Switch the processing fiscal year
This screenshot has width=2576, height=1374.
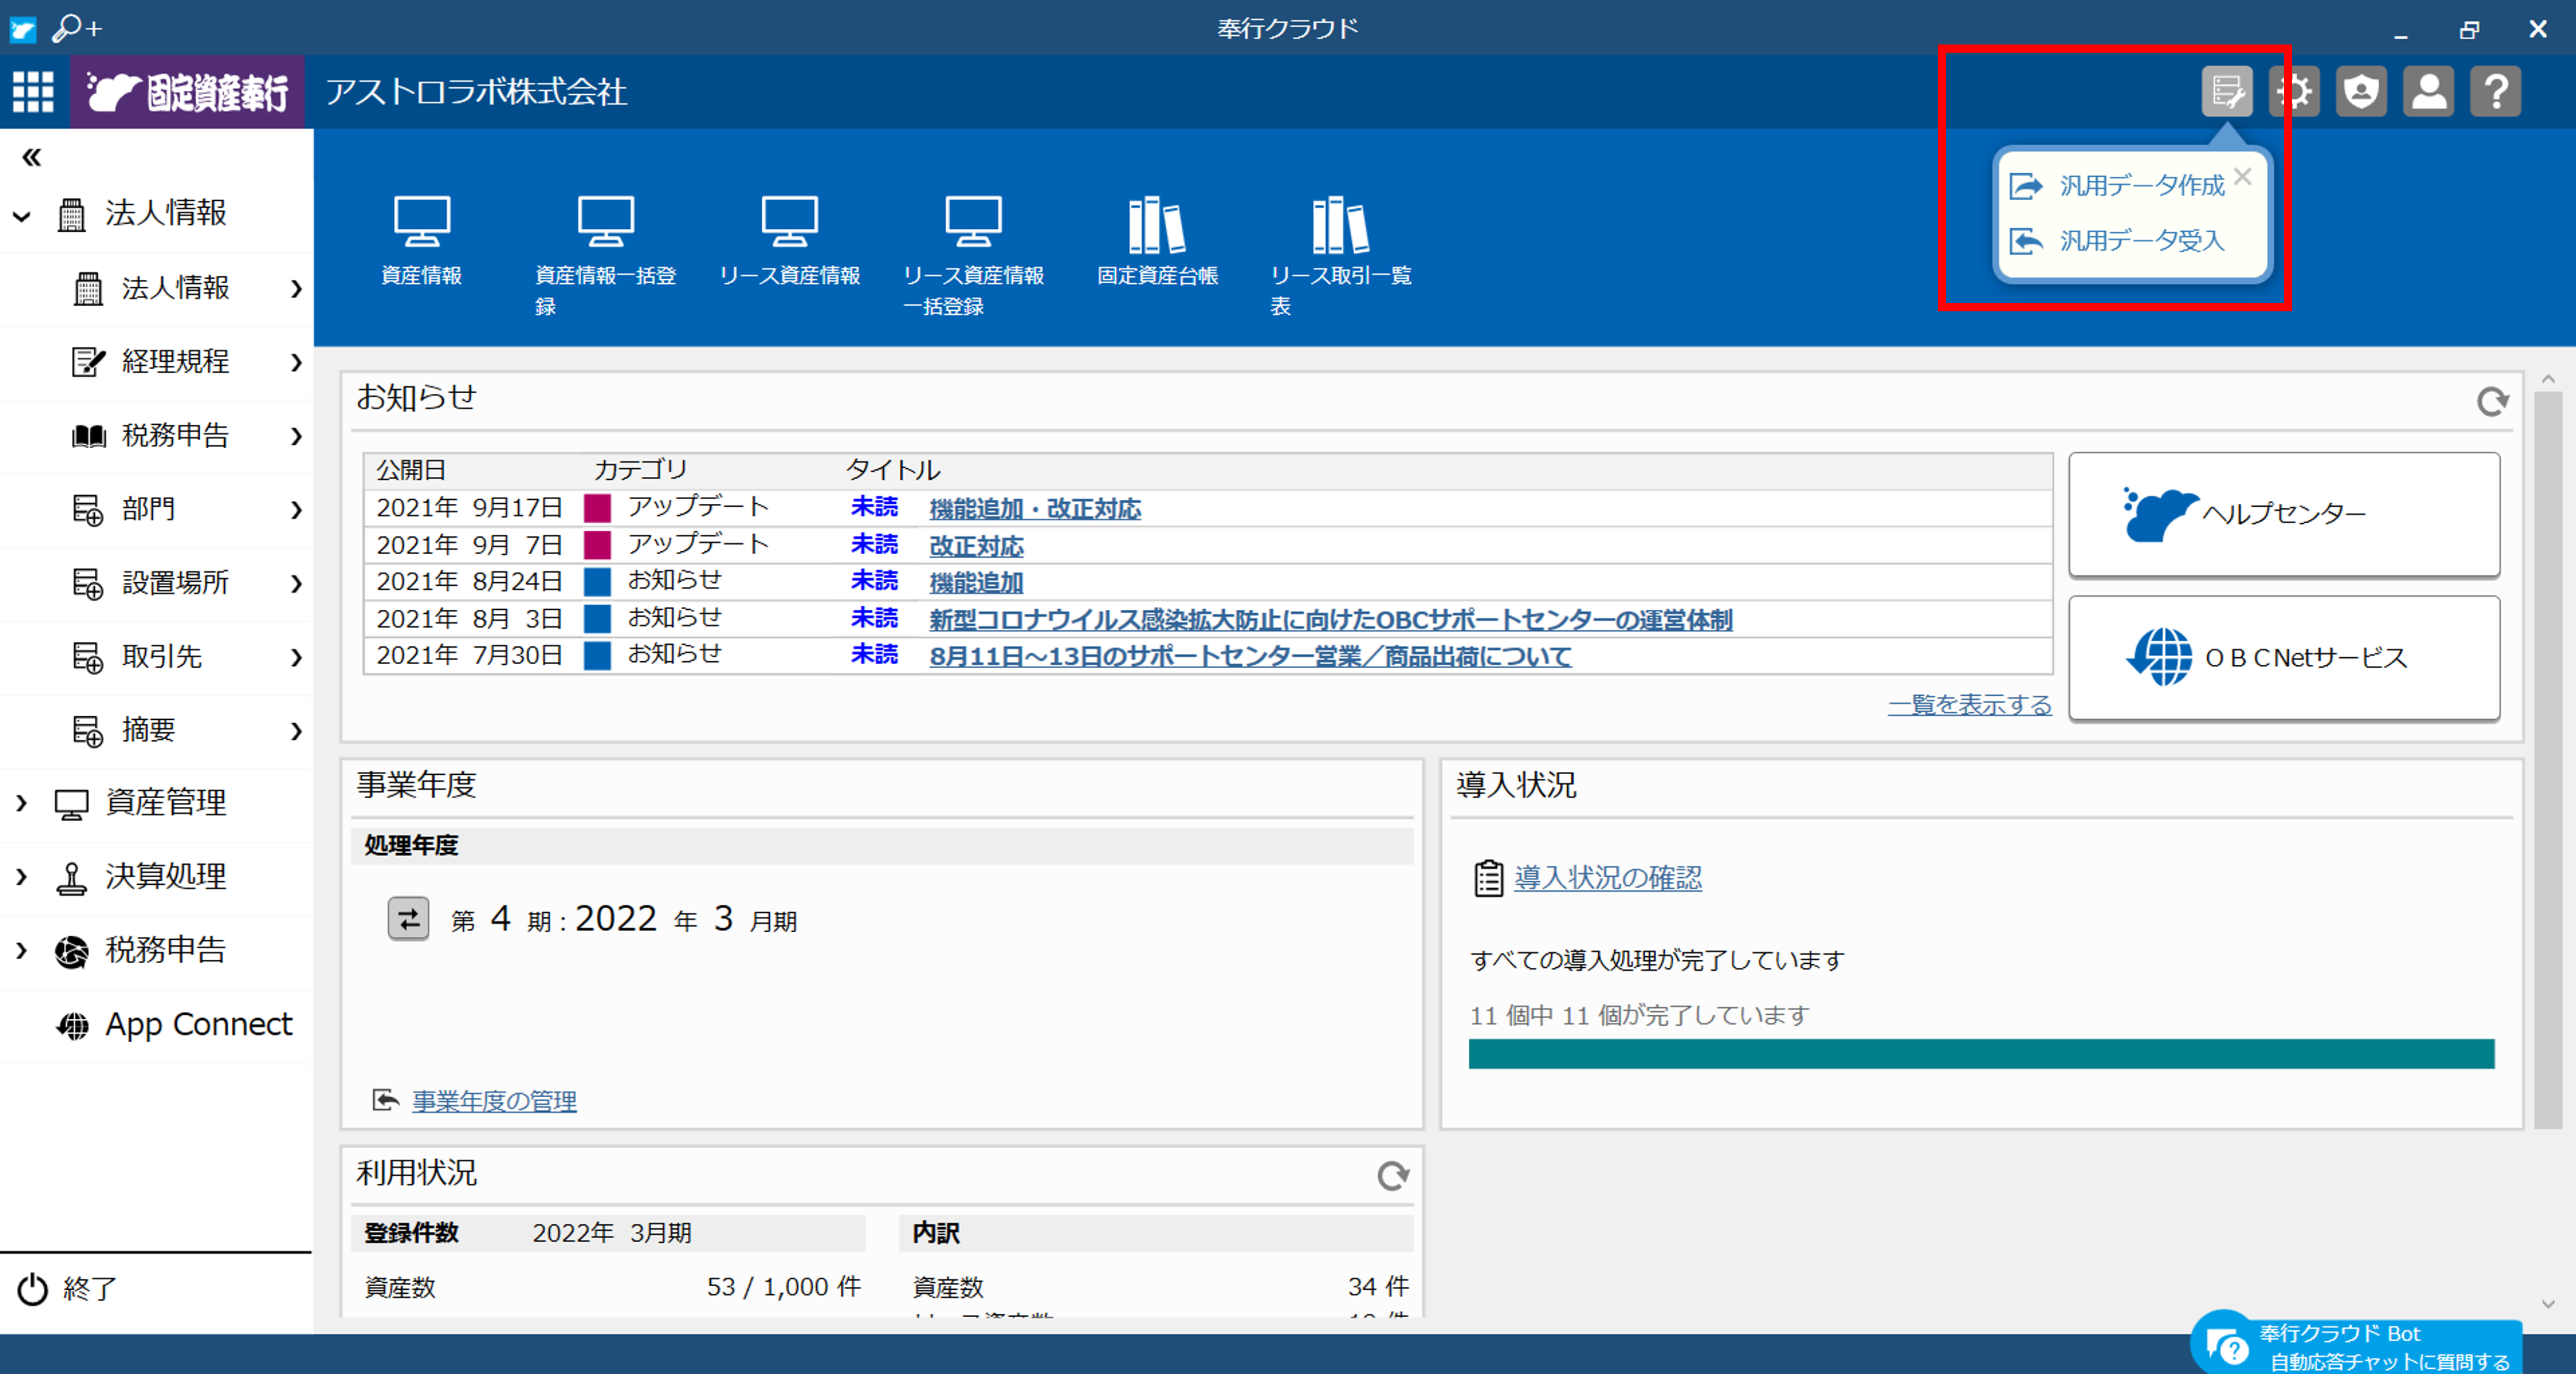point(408,918)
